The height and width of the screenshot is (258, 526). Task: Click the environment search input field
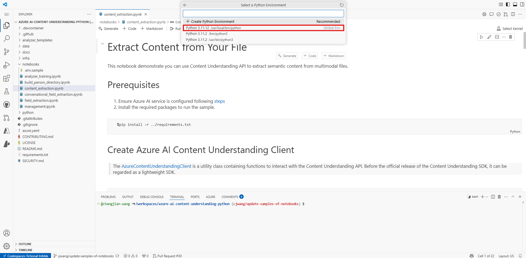[263, 14]
